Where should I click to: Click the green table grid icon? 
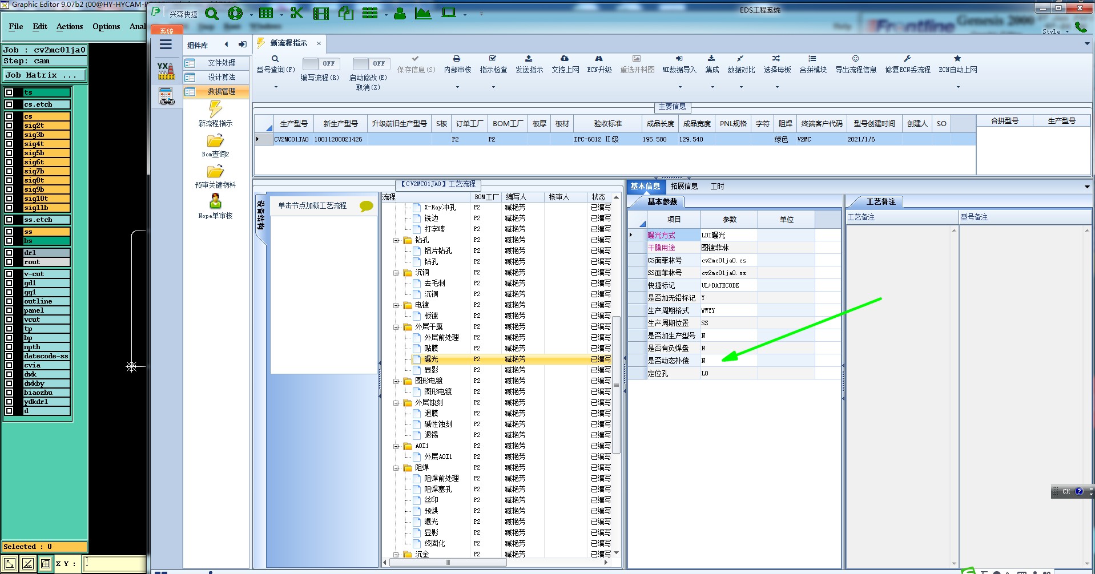click(x=266, y=13)
